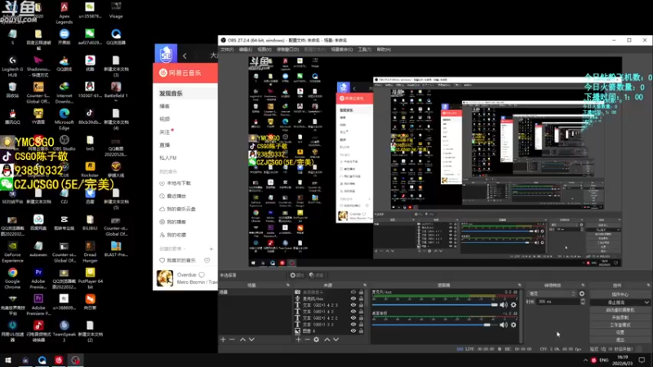Open the Google Chrome desktop icon
Image resolution: width=653 pixels, height=367 pixels.
[12, 278]
